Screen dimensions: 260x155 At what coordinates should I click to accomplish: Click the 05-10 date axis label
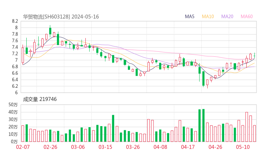(243, 147)
